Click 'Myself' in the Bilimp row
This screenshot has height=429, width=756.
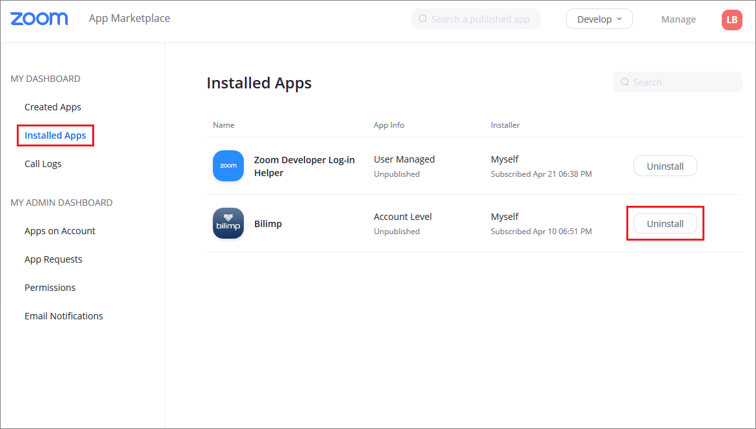pos(504,217)
